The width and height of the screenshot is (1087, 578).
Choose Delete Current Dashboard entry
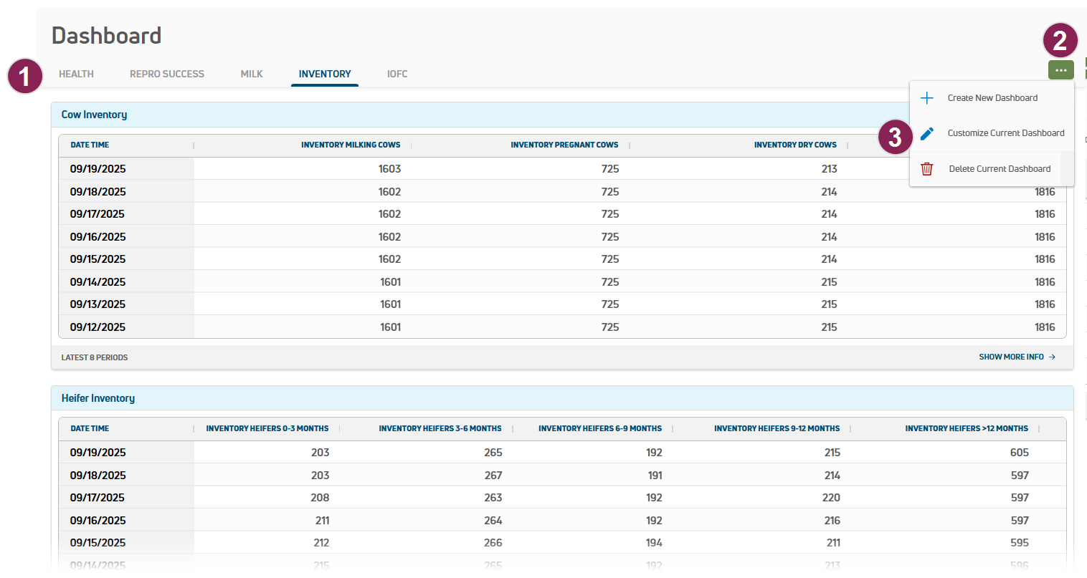point(1000,169)
